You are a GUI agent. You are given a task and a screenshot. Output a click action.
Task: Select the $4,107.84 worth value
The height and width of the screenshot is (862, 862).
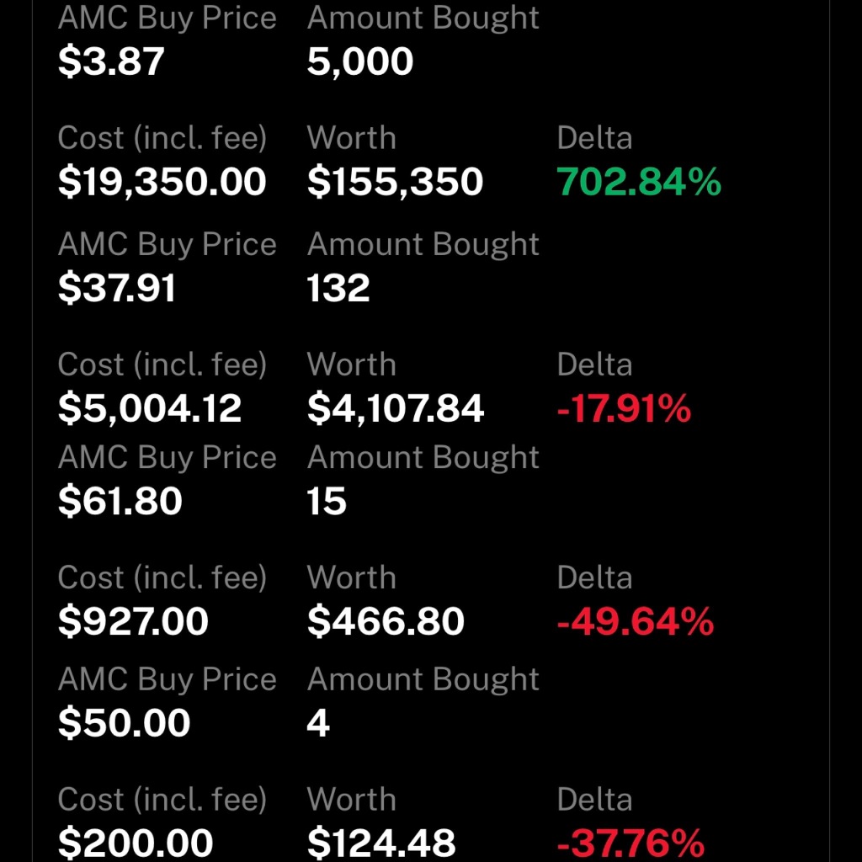click(396, 408)
